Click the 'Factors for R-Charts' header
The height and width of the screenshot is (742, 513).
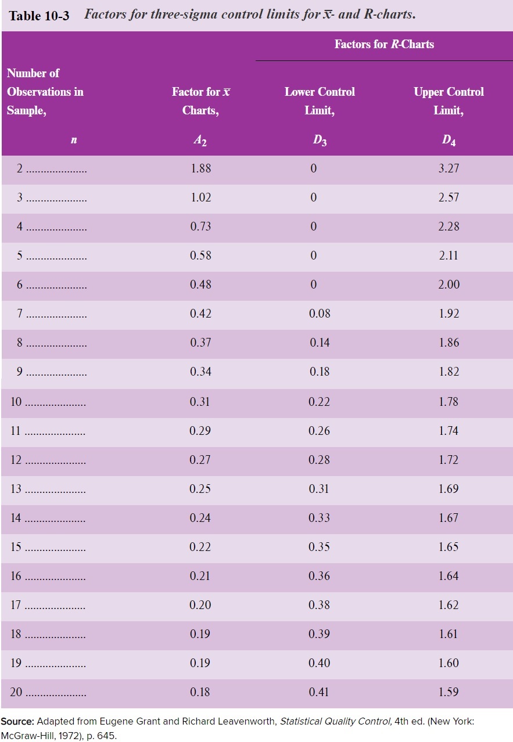pos(384,44)
